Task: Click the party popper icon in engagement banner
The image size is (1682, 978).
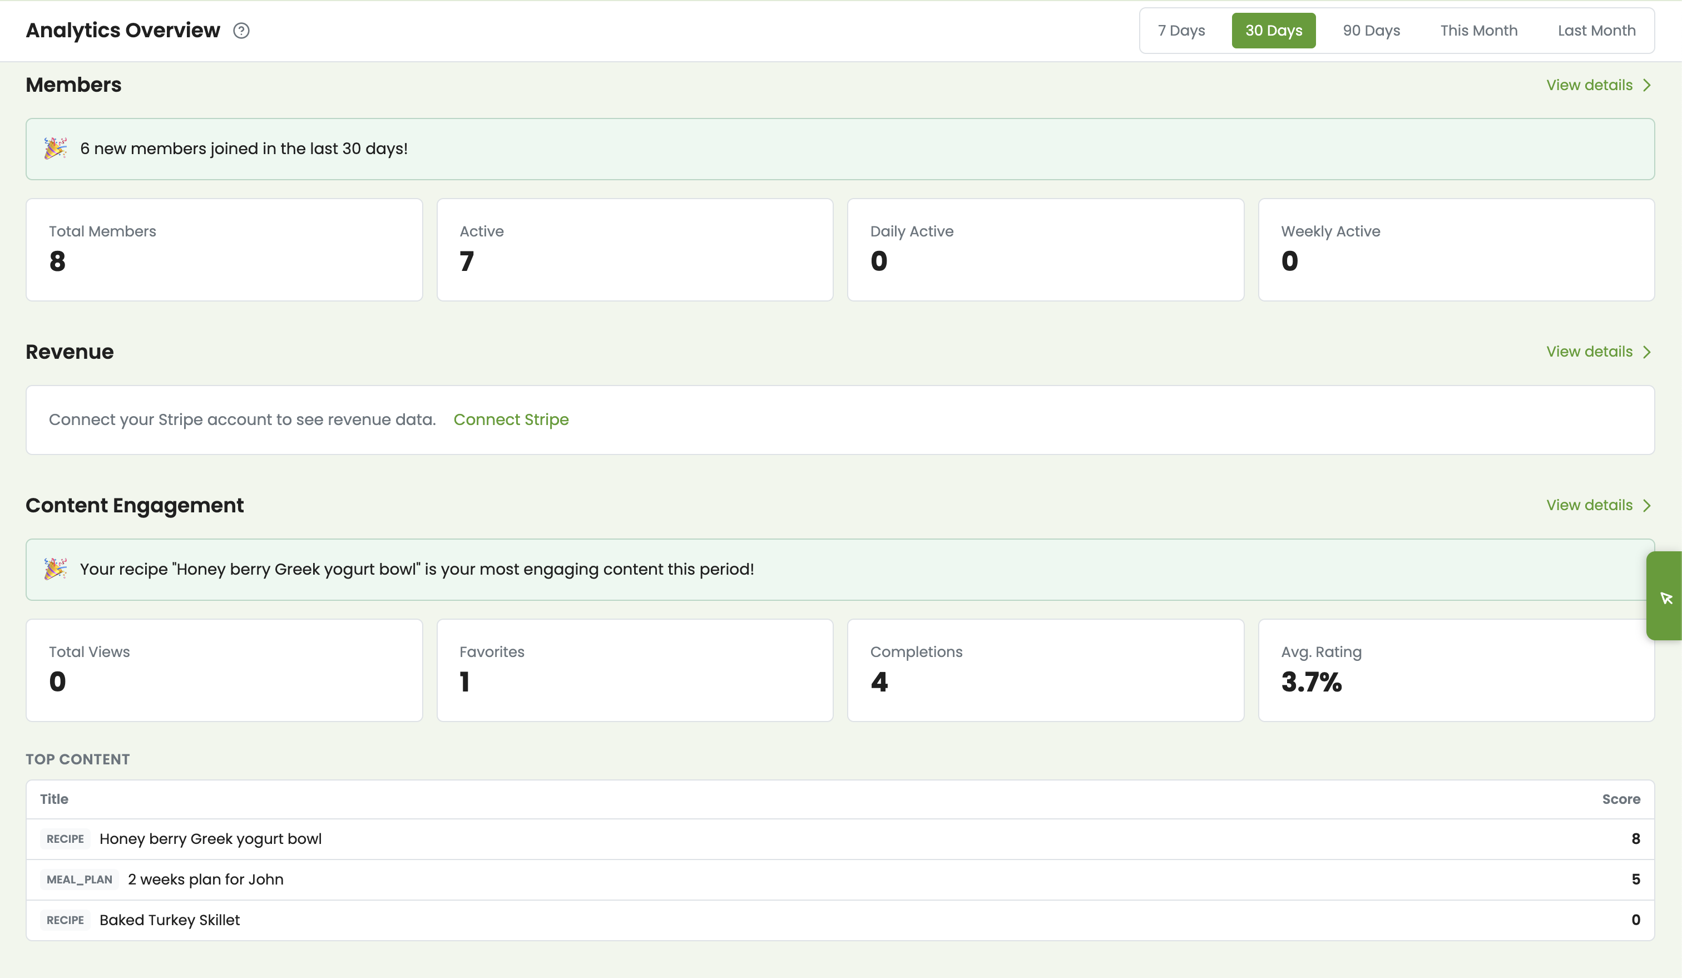Action: tap(56, 569)
